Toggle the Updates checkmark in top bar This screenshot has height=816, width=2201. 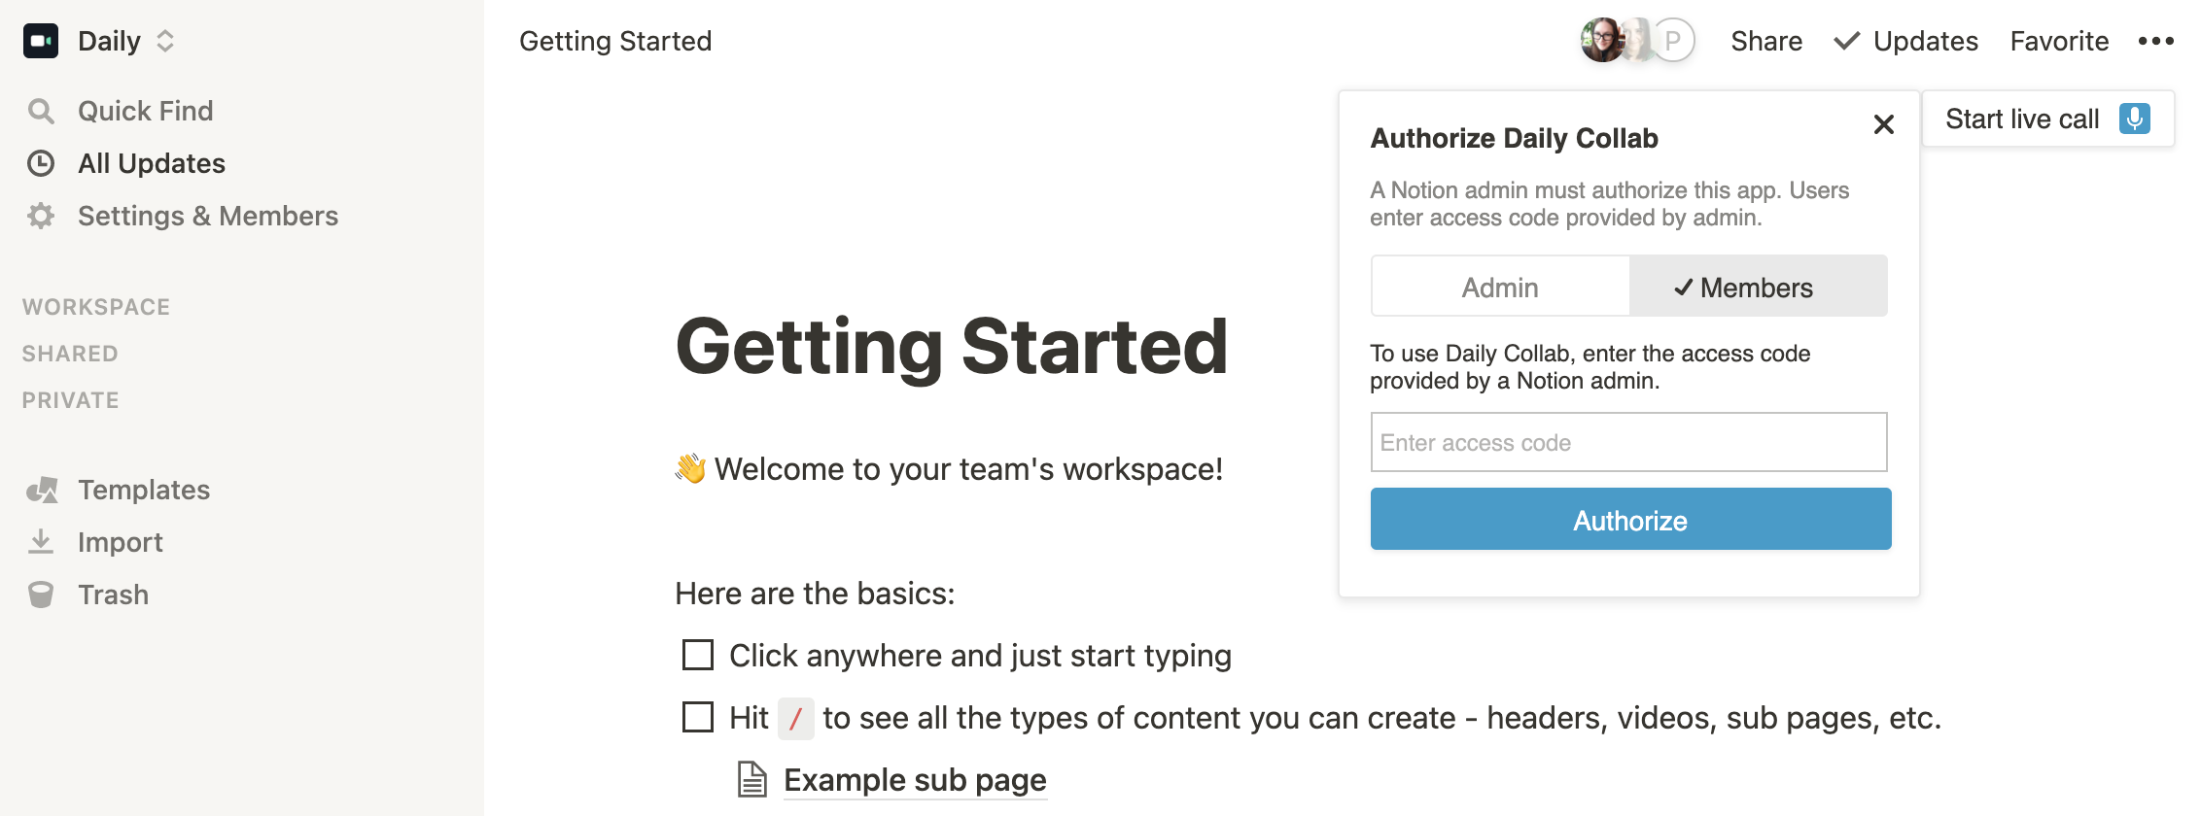tap(1846, 41)
